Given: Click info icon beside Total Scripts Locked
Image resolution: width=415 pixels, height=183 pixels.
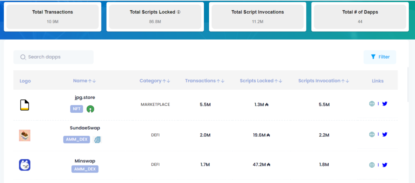Looking at the screenshot, I should (x=179, y=12).
